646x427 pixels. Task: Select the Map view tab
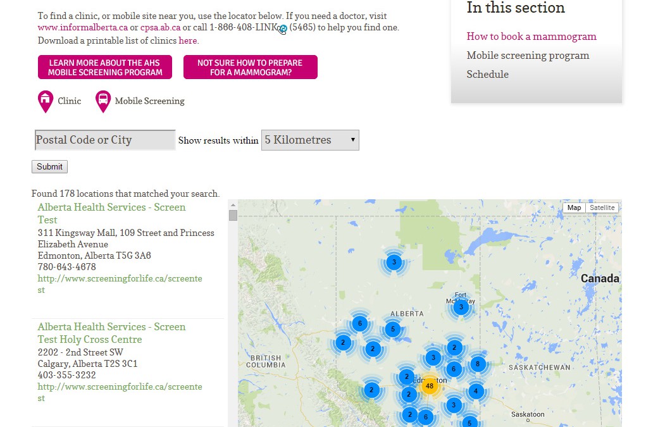[574, 207]
